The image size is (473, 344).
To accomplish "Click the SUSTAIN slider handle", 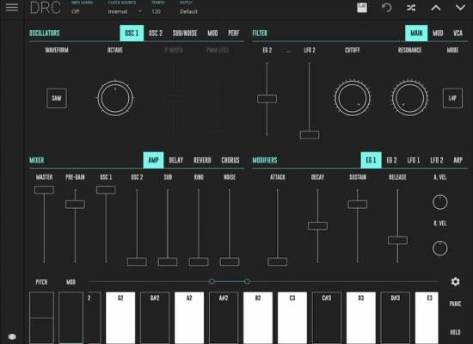I will (x=358, y=205).
